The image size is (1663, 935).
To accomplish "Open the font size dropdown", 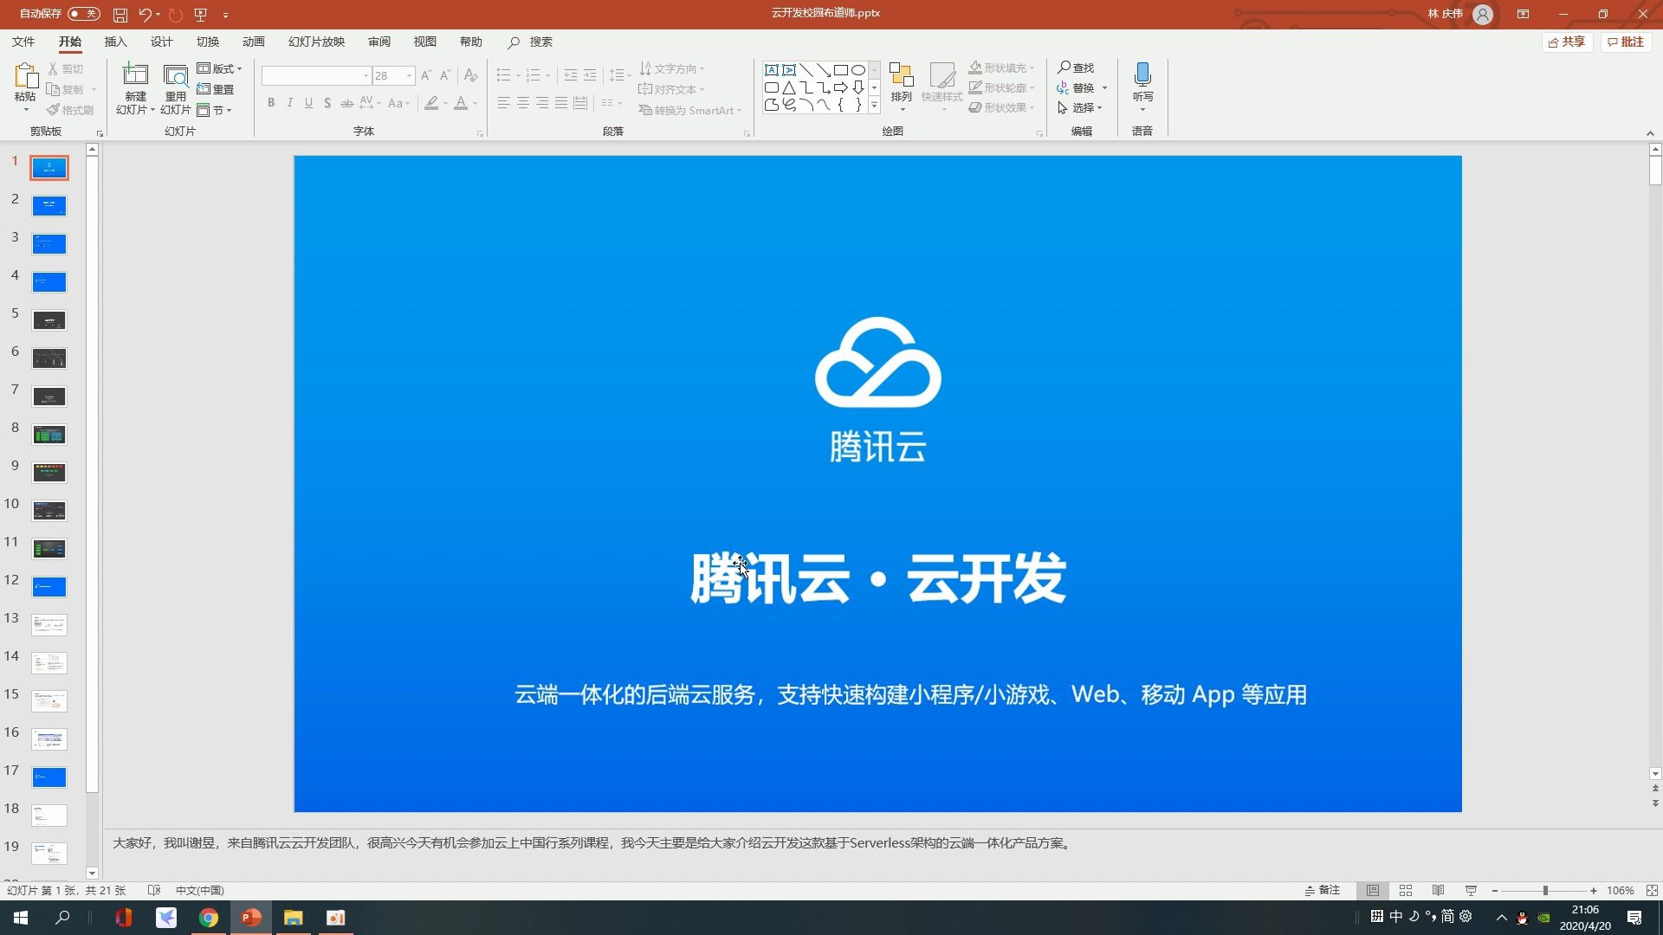I will point(408,75).
